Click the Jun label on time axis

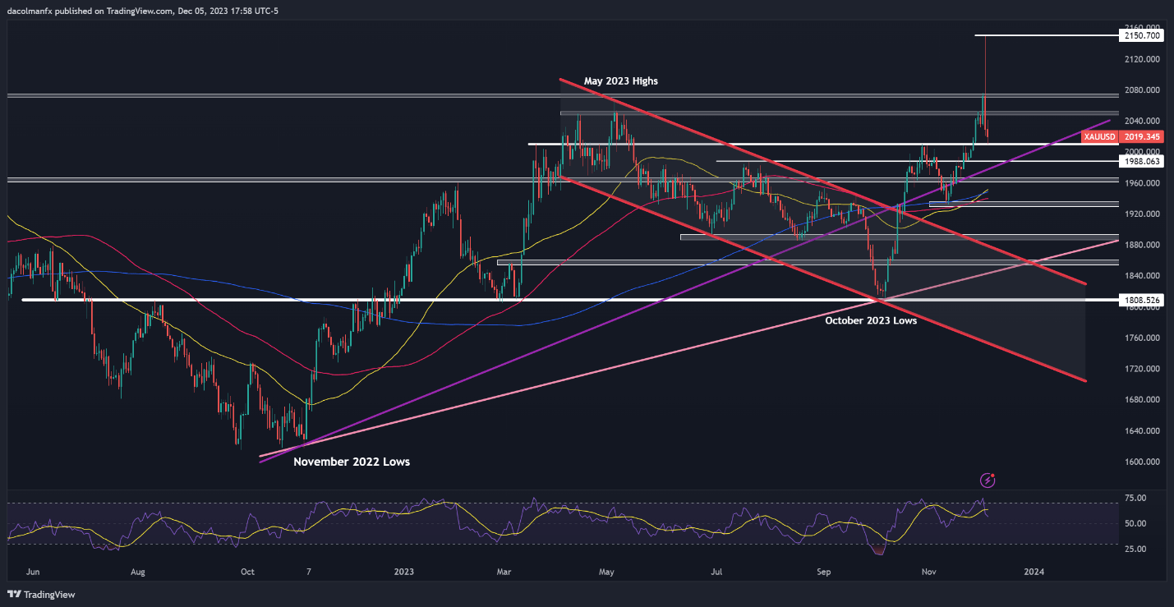pos(34,571)
